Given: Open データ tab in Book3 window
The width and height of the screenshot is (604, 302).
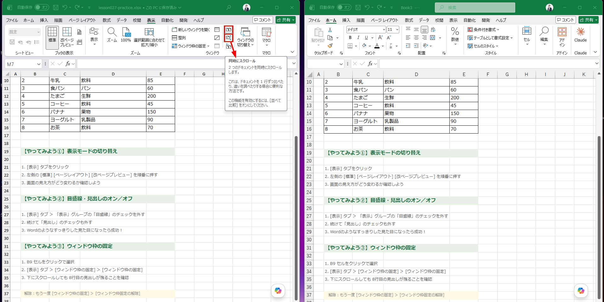Looking at the screenshot, I should click(x=424, y=20).
